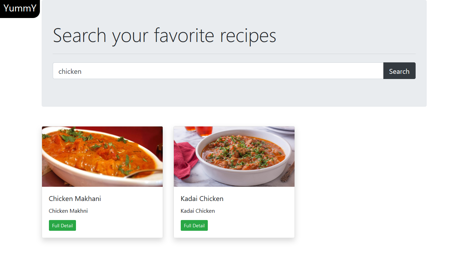Open Full Detail for Kadai Chicken
Image resolution: width=468 pixels, height=263 pixels.
click(x=194, y=225)
